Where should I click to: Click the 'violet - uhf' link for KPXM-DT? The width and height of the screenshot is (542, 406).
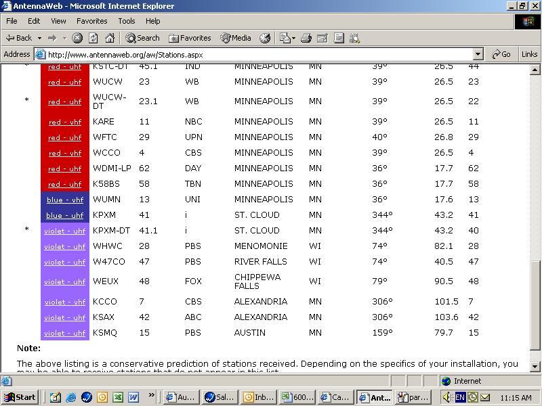click(x=65, y=231)
